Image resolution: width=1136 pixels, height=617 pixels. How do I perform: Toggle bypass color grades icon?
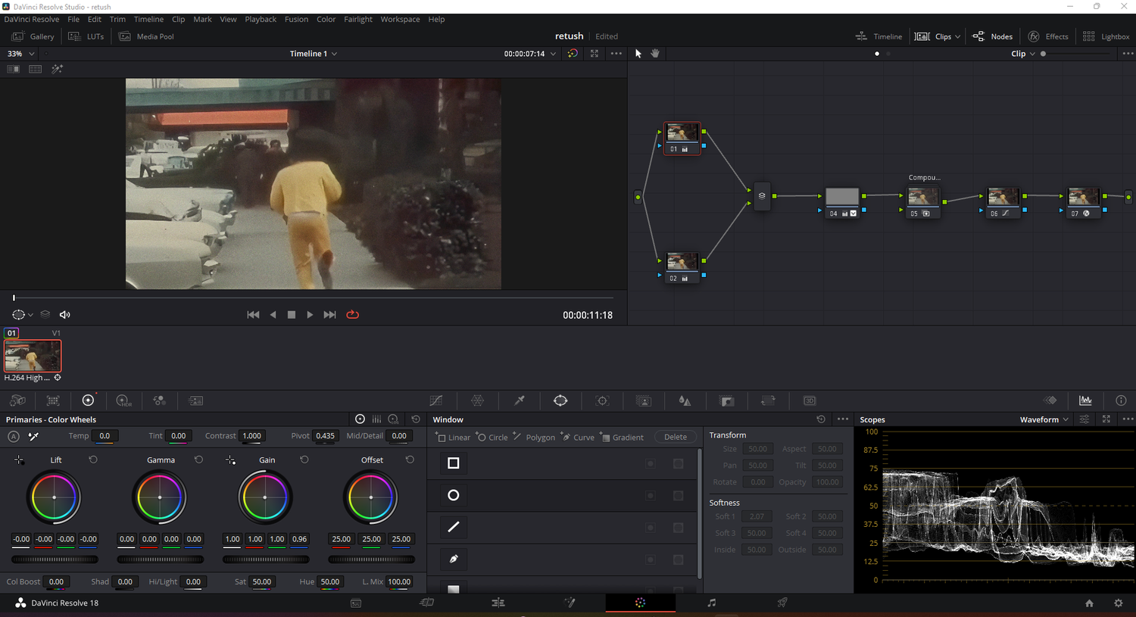point(573,54)
